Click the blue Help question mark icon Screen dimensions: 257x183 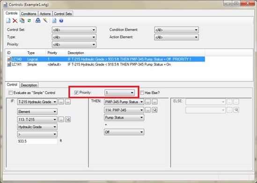click(x=61, y=20)
